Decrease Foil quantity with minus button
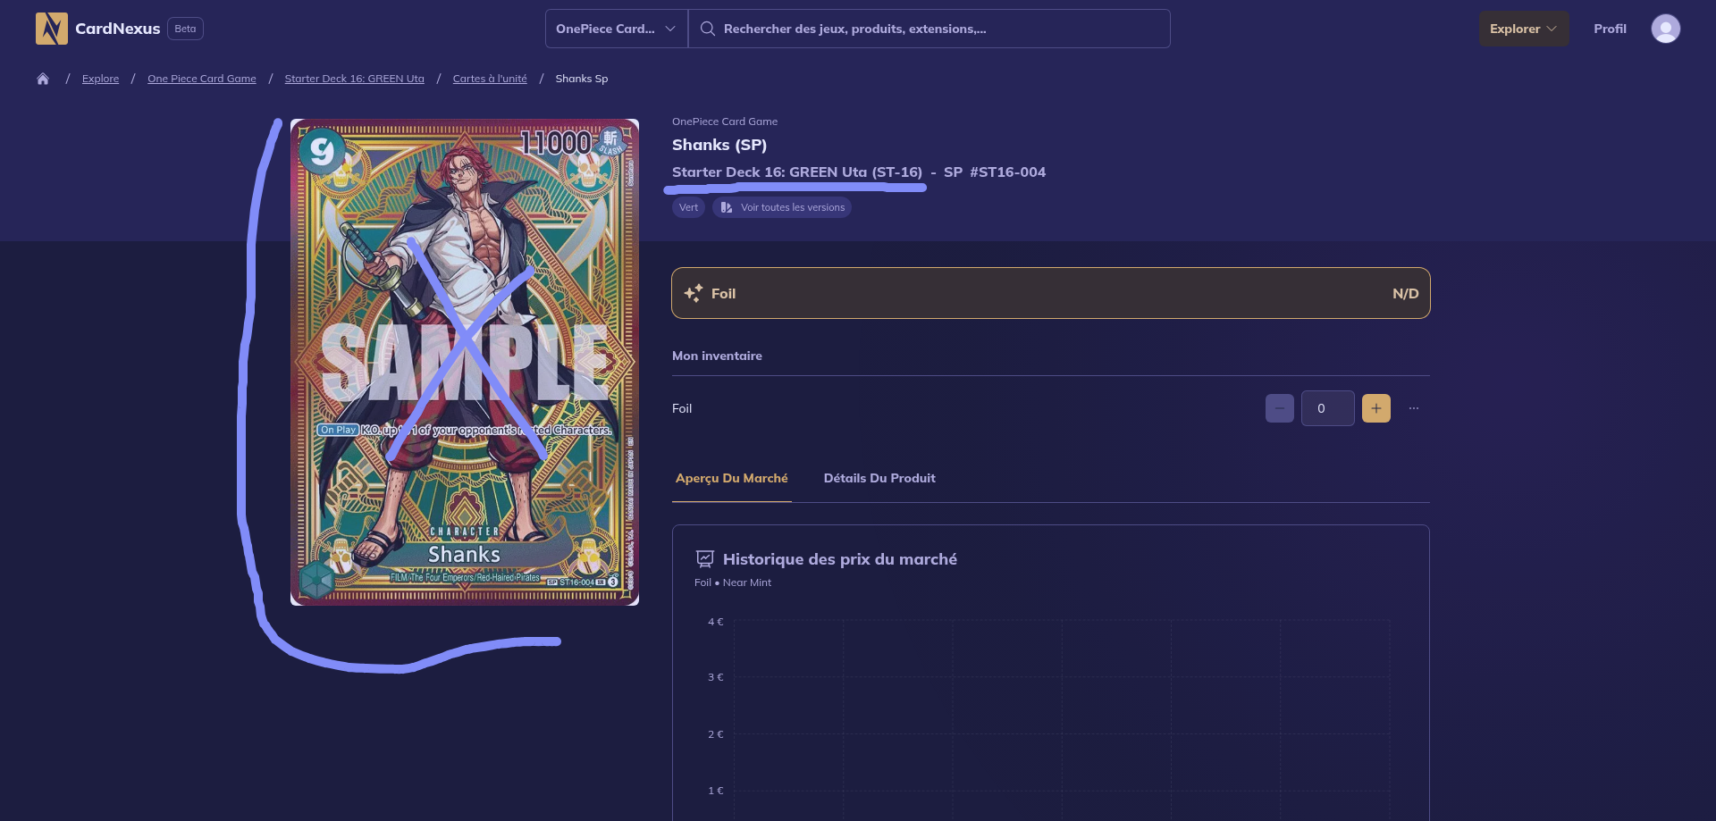 coord(1279,408)
